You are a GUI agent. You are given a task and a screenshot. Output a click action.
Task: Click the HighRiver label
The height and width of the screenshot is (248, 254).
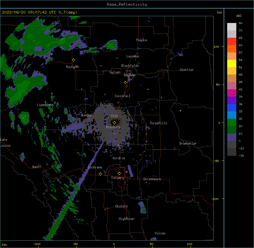(127, 219)
